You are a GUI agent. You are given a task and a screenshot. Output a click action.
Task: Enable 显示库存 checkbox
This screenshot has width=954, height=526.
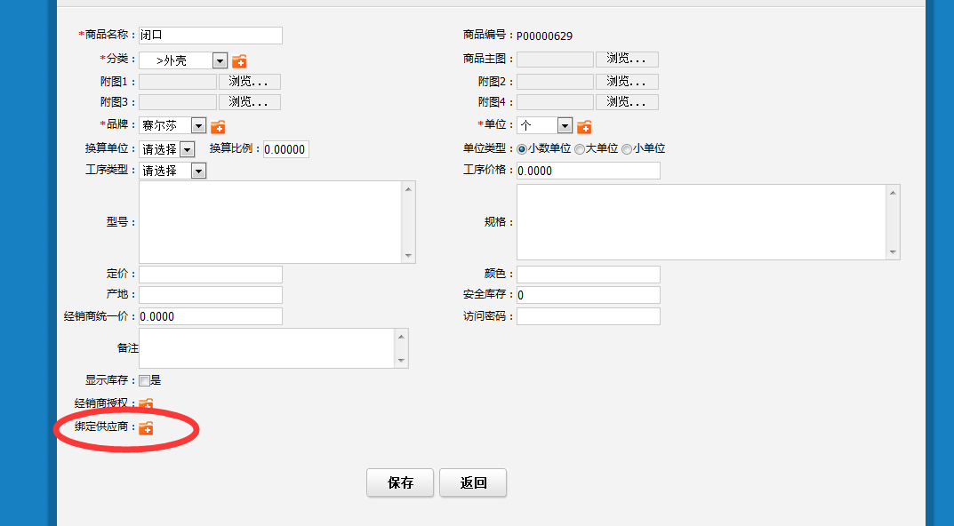click(x=144, y=380)
